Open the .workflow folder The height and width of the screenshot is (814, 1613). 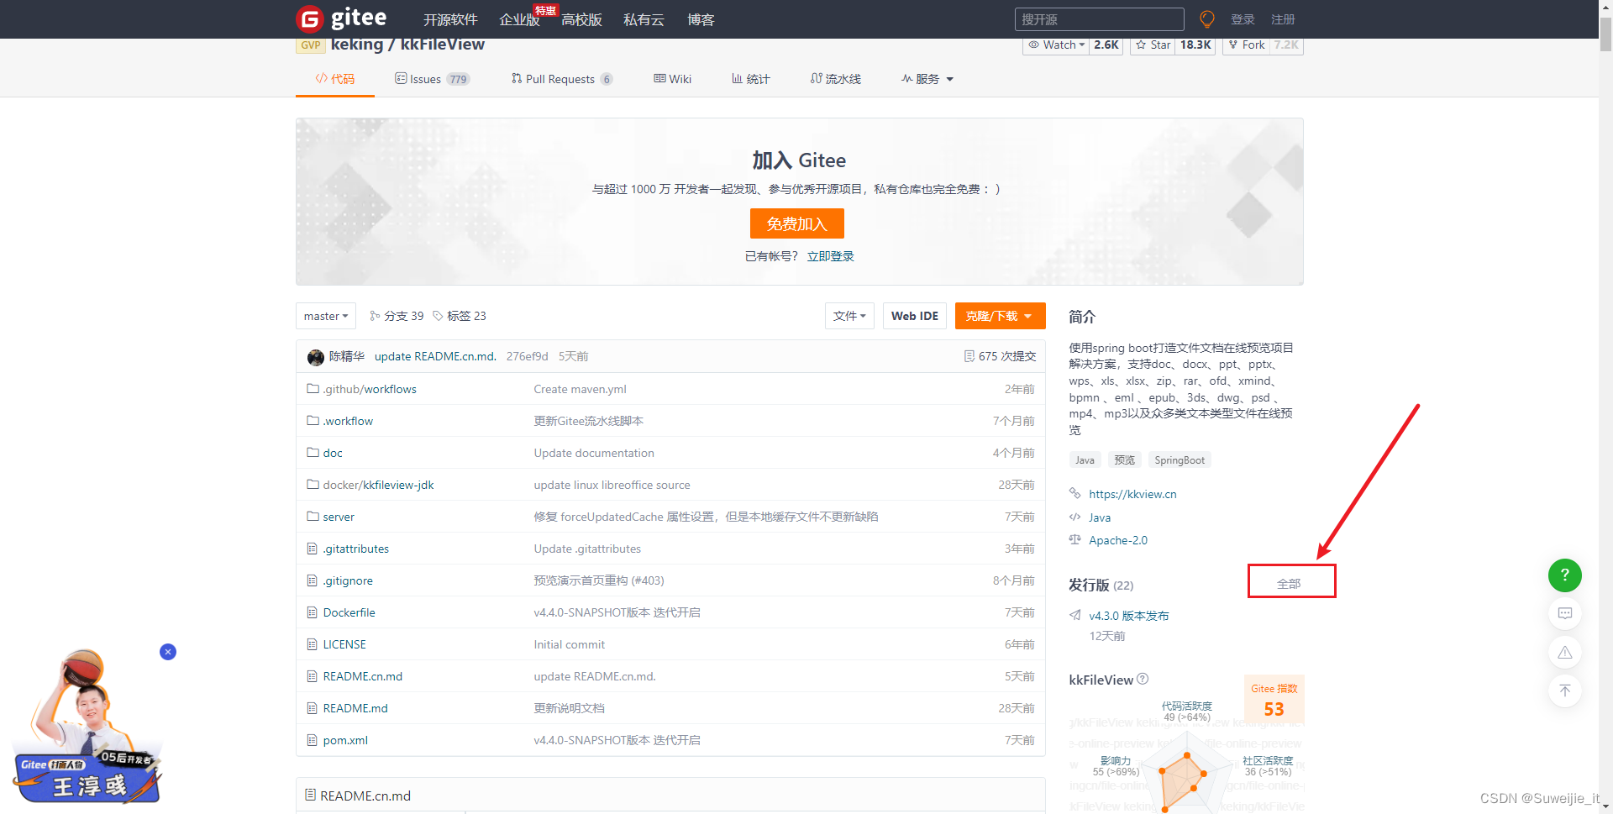tap(348, 421)
